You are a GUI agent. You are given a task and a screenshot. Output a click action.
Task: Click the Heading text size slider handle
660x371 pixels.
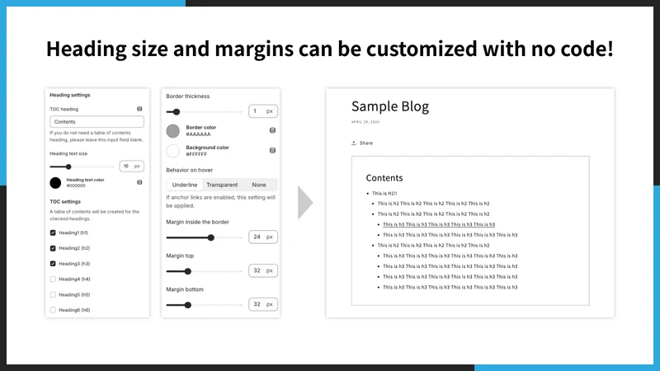pos(68,167)
